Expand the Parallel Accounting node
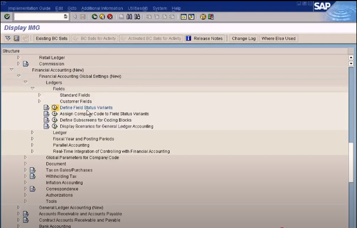Screen dimensions: 357x228 pos(33,145)
